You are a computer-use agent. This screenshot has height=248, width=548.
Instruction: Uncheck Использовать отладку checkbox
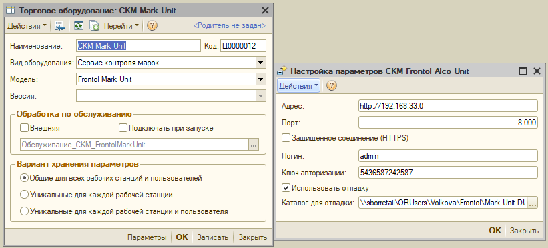coord(286,188)
